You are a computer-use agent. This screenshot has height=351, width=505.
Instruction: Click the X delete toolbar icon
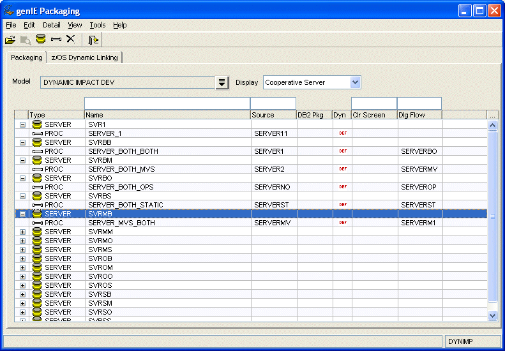click(x=71, y=40)
